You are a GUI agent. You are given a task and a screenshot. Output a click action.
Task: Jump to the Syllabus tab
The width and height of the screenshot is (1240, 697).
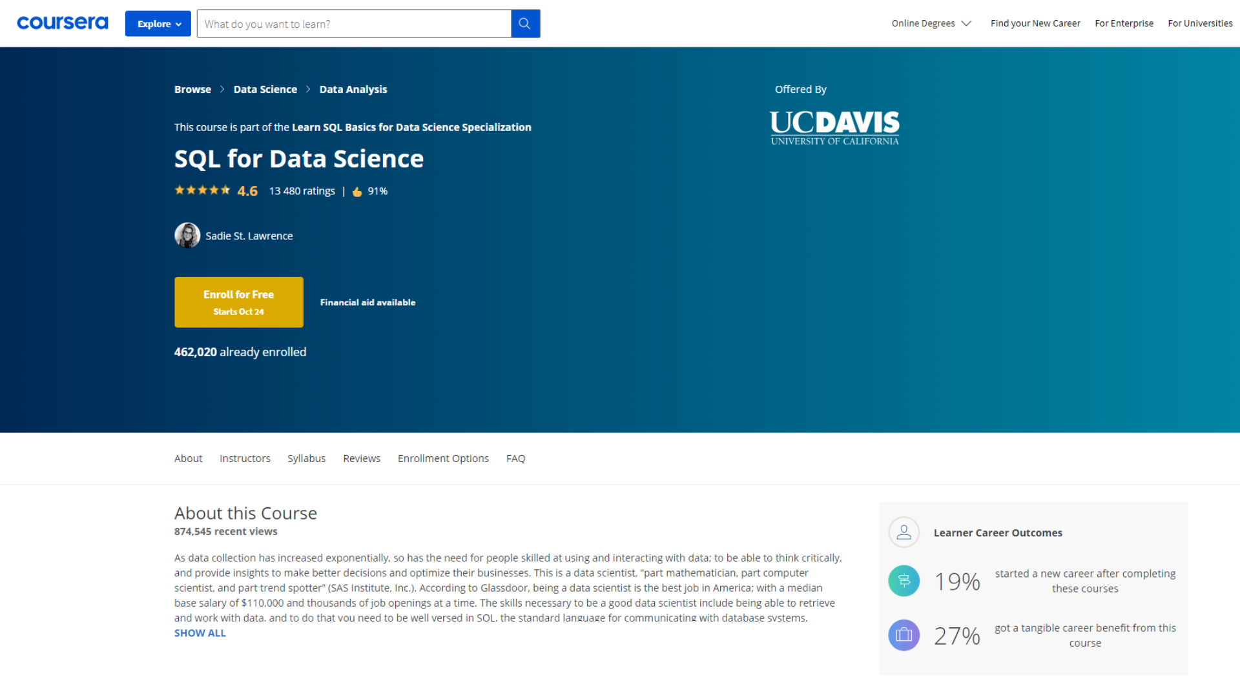pos(307,458)
